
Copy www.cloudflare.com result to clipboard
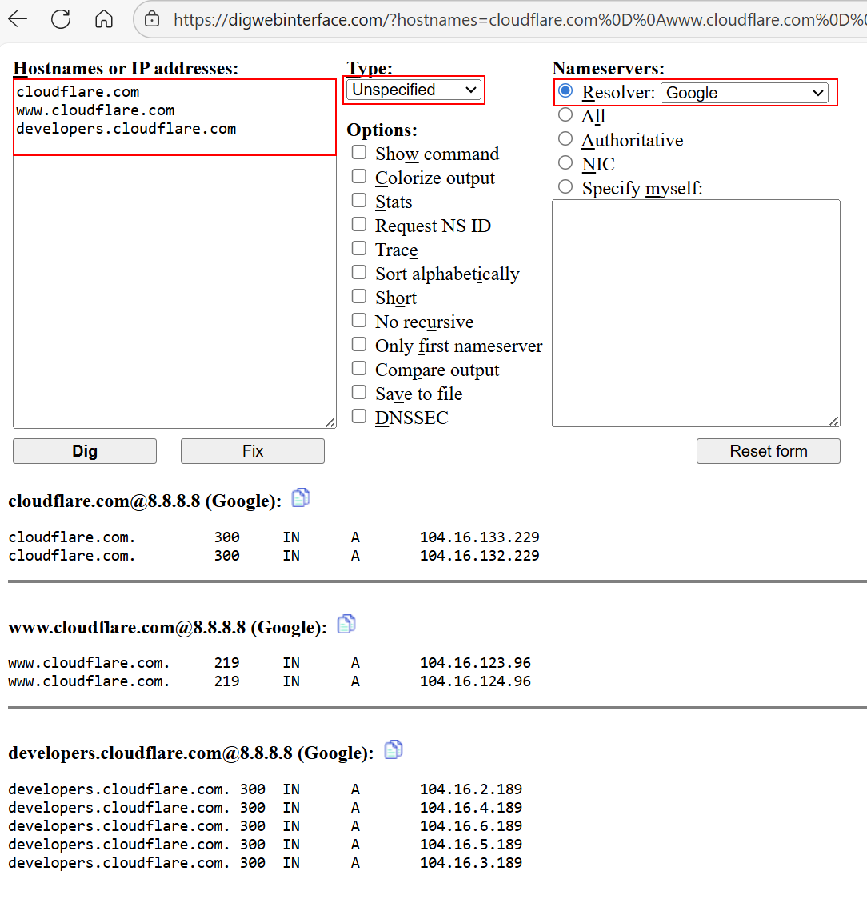[x=346, y=625]
